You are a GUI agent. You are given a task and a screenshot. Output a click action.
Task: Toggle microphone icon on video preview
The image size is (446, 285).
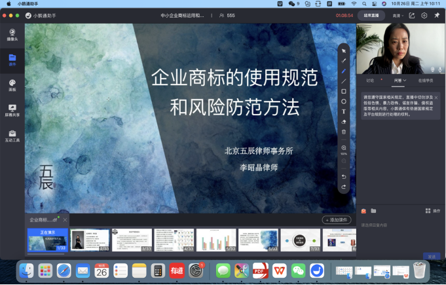tap(440, 69)
